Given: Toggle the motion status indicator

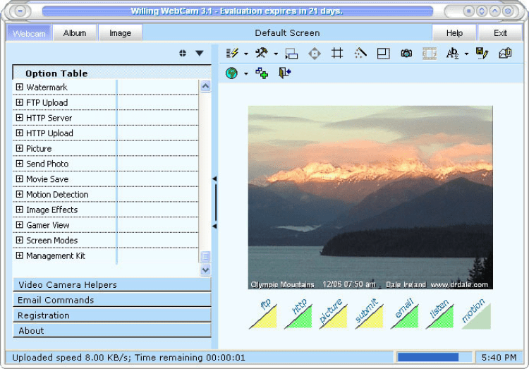Looking at the screenshot, I should click(476, 314).
